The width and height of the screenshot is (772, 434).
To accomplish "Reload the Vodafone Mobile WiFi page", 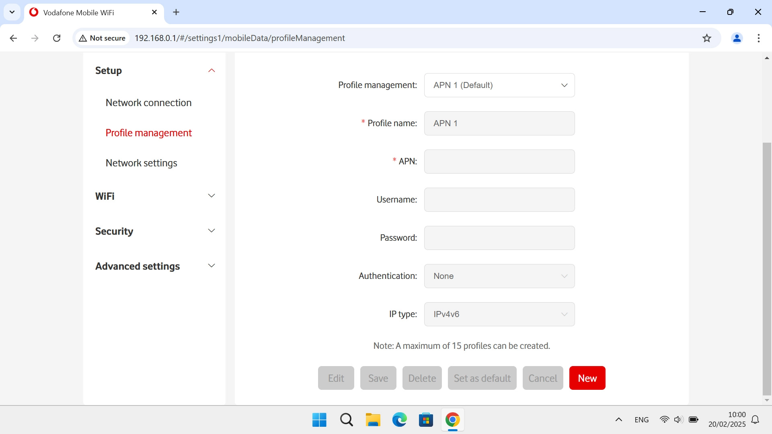I will (x=57, y=38).
